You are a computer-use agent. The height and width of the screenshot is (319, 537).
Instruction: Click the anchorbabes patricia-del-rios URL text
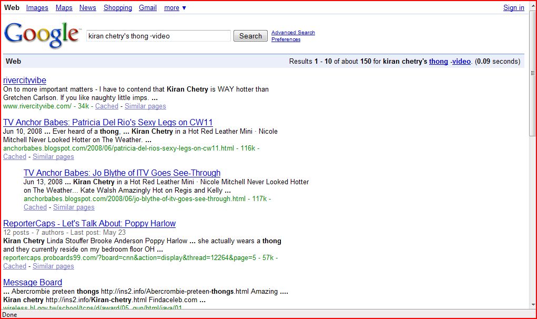click(x=118, y=148)
